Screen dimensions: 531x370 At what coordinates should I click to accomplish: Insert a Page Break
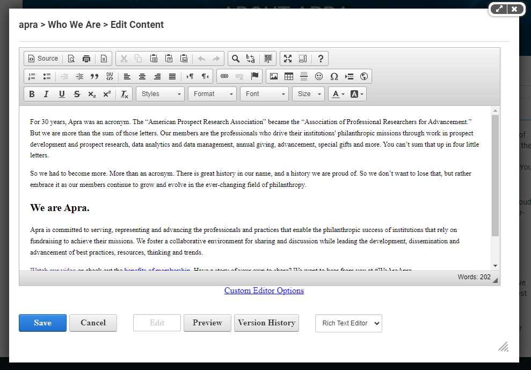coord(349,77)
